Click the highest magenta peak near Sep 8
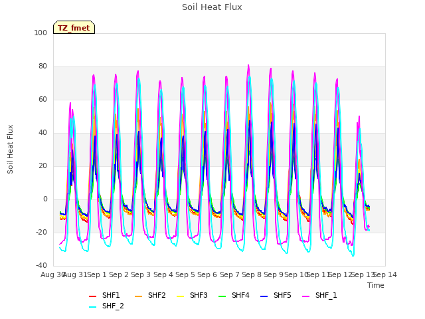This screenshot has height=319, width=425. (248, 66)
